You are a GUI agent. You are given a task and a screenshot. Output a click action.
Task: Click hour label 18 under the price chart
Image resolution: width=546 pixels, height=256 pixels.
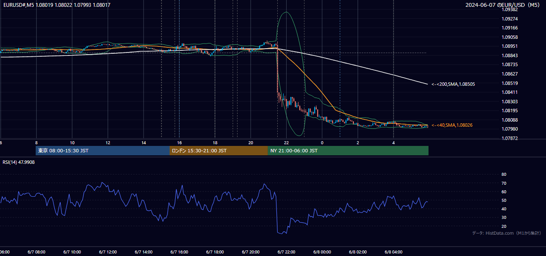tap(215, 143)
